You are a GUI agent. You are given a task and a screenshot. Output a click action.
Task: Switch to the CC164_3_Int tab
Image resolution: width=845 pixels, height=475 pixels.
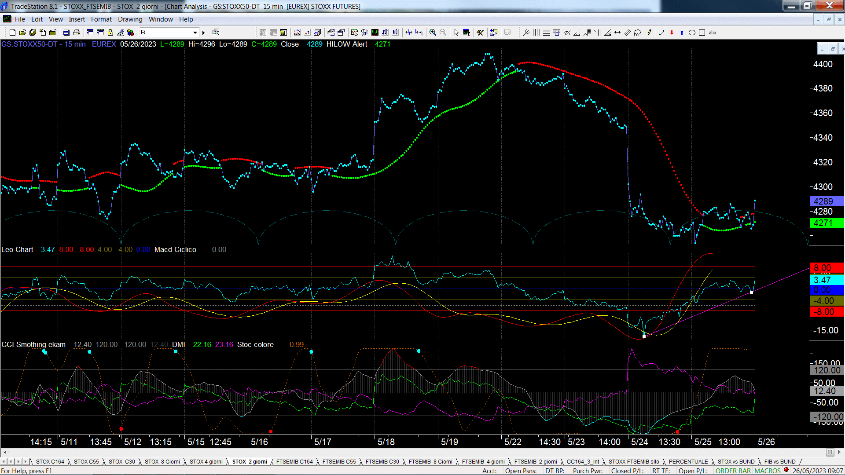(583, 461)
